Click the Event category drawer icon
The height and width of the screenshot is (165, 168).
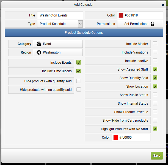39,44
